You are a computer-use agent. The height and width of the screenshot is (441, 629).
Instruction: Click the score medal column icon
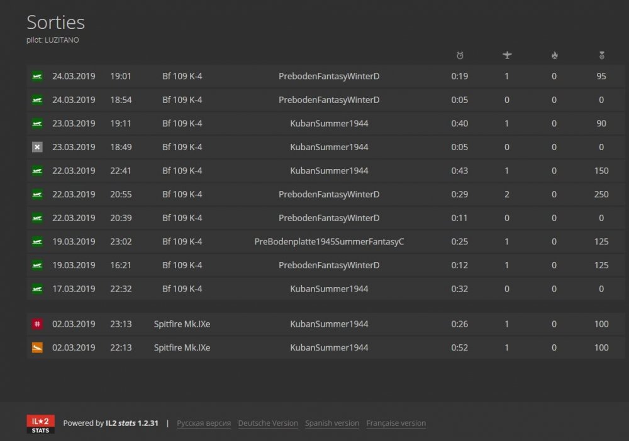pos(601,55)
